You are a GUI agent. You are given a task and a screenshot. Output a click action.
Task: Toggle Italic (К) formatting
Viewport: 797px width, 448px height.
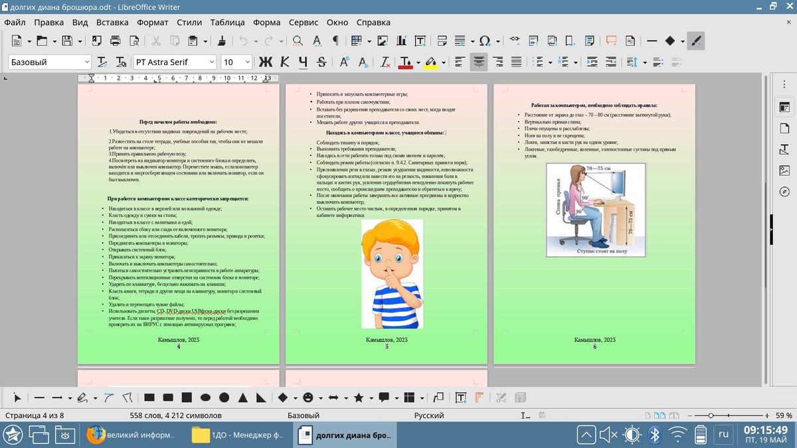click(x=285, y=62)
